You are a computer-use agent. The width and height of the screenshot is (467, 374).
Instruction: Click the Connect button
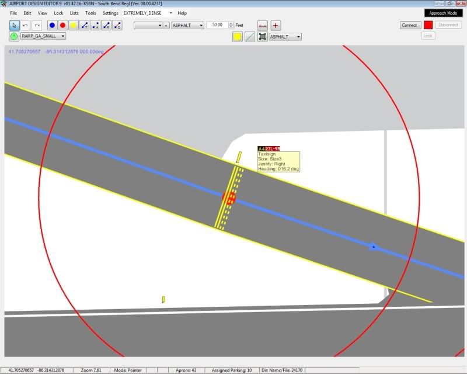[409, 25]
